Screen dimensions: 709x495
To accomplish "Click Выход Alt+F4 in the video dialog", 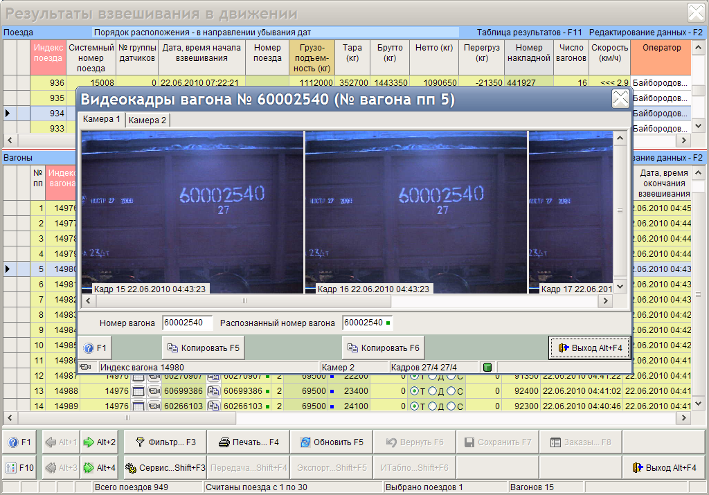I will (590, 348).
